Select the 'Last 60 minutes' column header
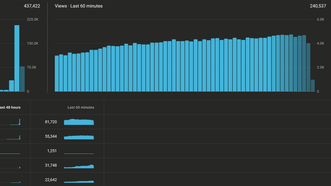 coord(81,107)
